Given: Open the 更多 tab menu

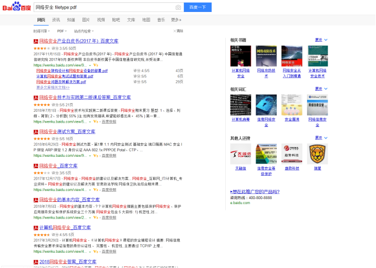Looking at the screenshot, I should pyautogui.click(x=176, y=20).
